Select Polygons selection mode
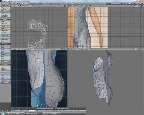 pos(32,111)
